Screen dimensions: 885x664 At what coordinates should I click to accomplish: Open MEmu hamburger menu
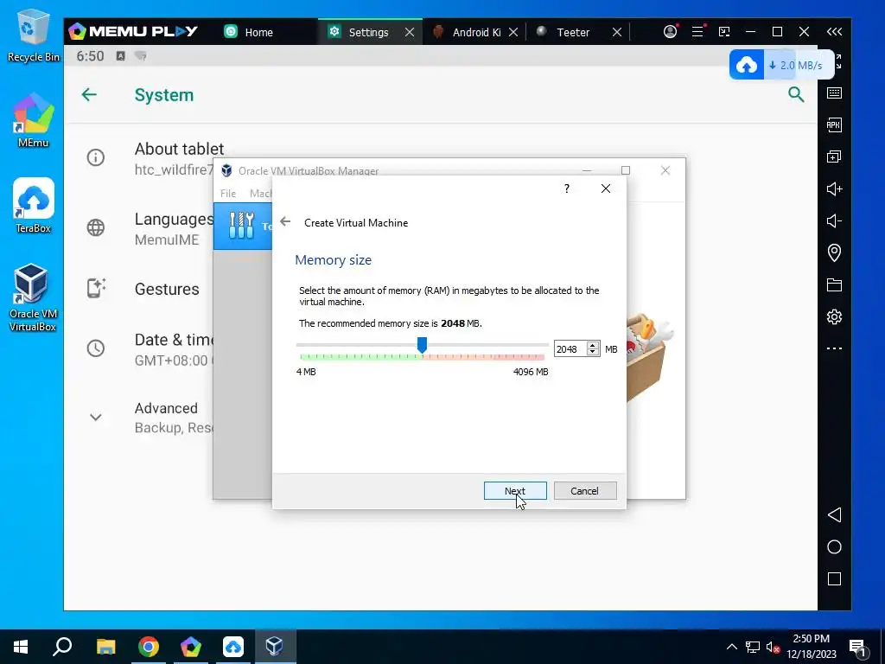pos(697,32)
